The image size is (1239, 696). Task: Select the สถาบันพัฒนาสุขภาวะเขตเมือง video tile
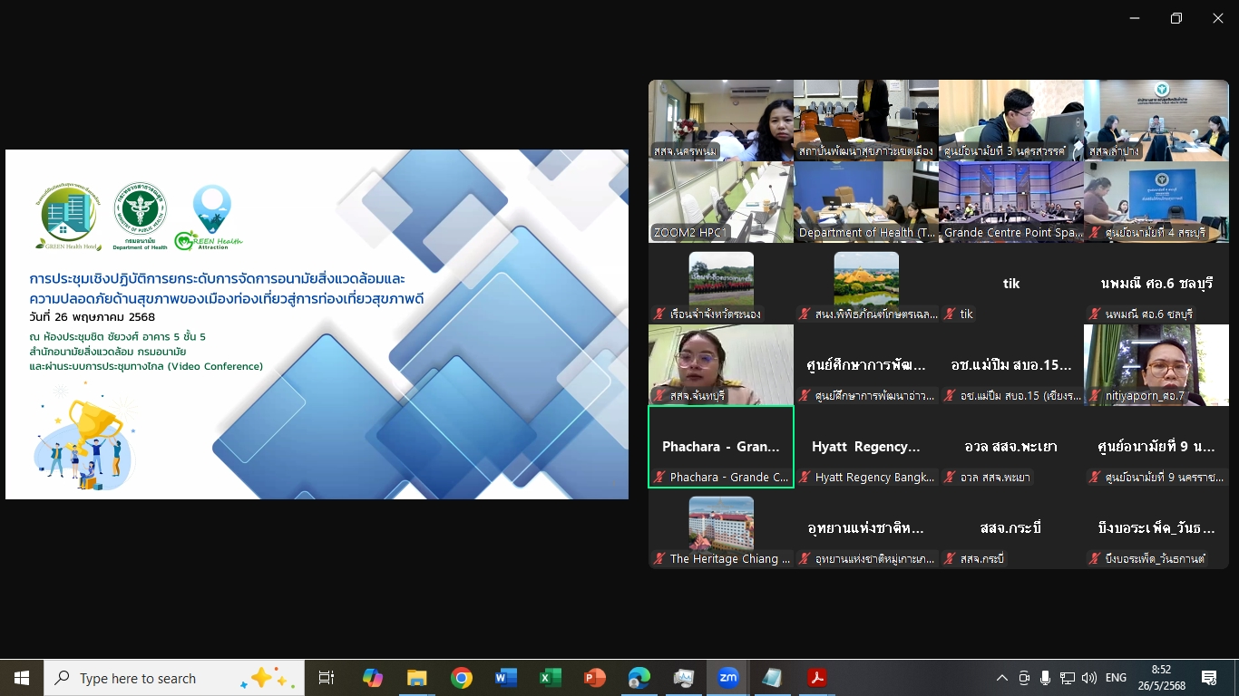(x=866, y=121)
